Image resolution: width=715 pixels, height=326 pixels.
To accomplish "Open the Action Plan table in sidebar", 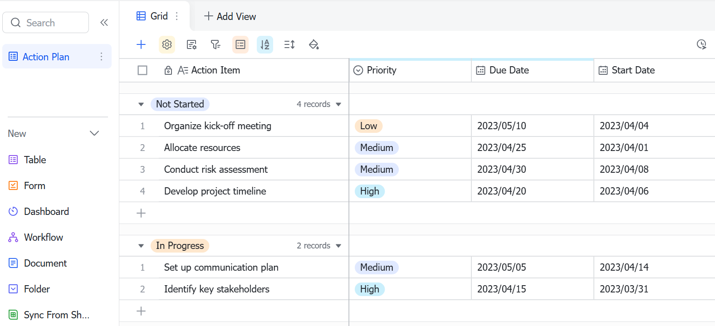I will pos(57,57).
